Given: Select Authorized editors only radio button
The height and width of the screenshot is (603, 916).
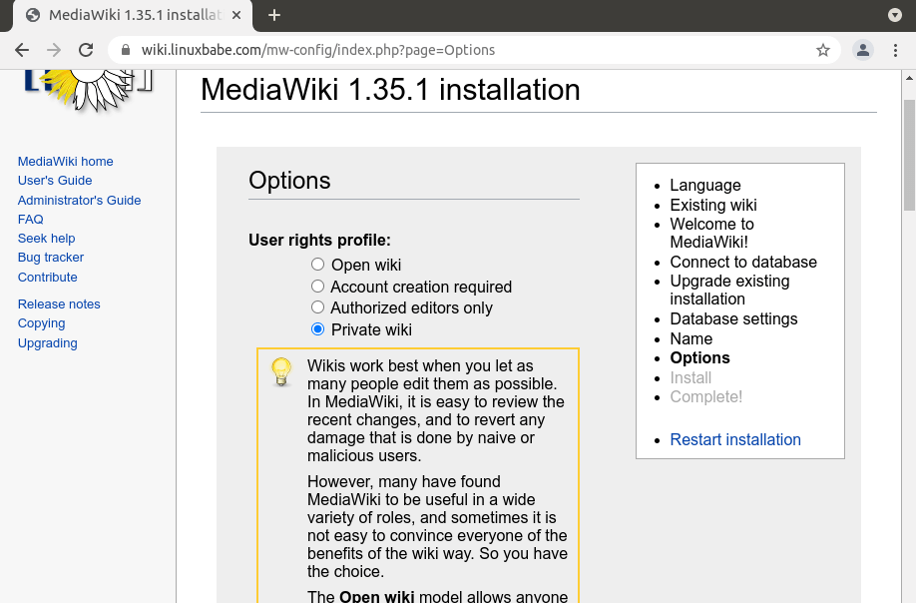Looking at the screenshot, I should 317,307.
